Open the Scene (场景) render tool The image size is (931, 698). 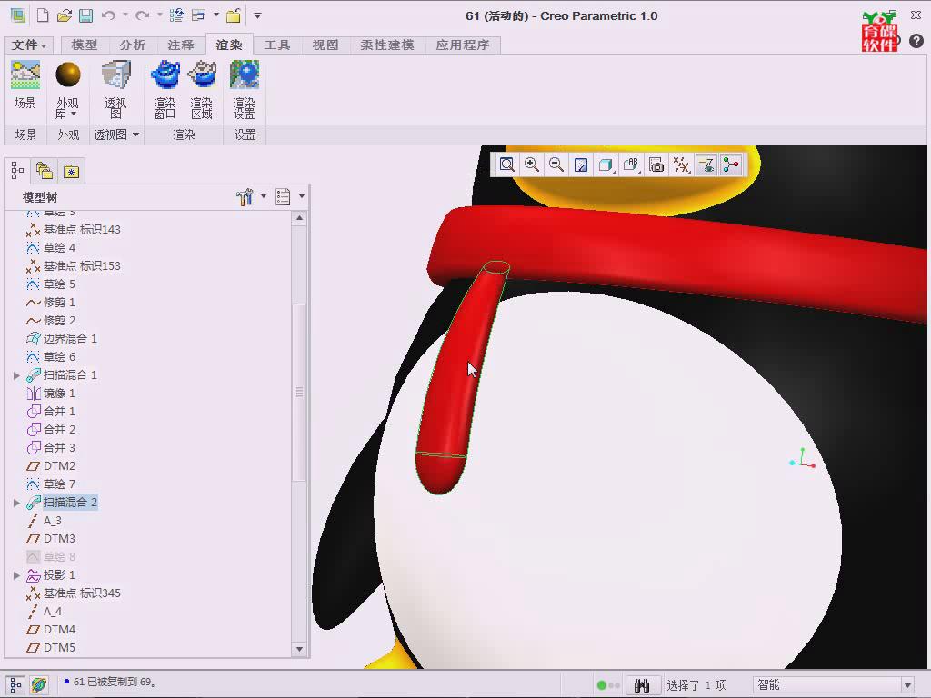(x=25, y=85)
